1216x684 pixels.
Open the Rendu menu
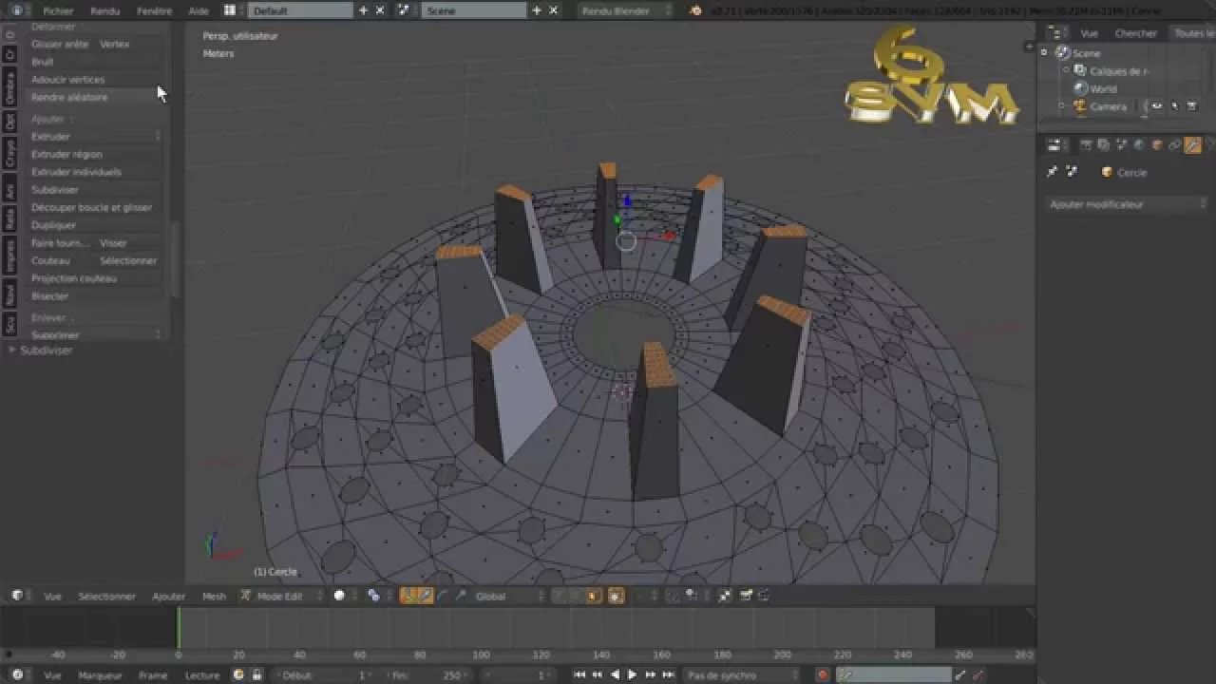point(104,10)
